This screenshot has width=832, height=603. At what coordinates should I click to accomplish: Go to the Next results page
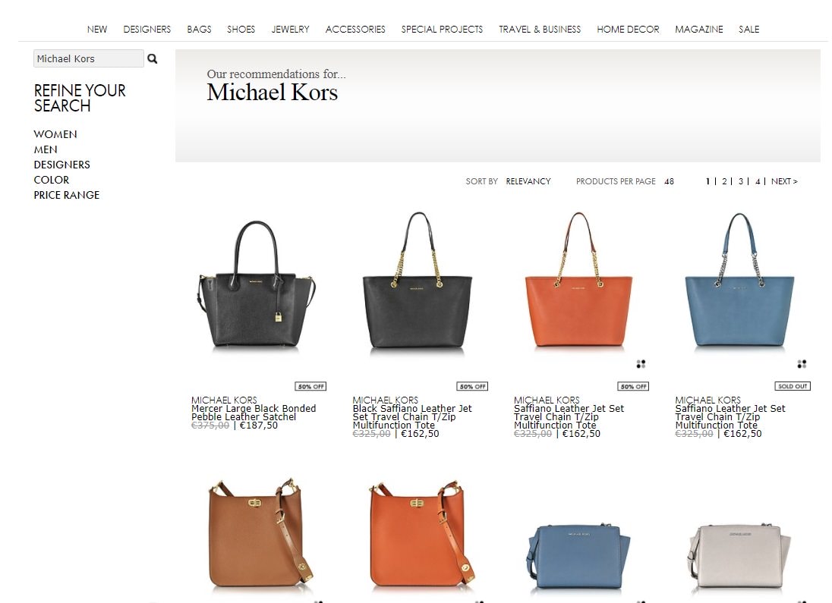click(x=784, y=181)
